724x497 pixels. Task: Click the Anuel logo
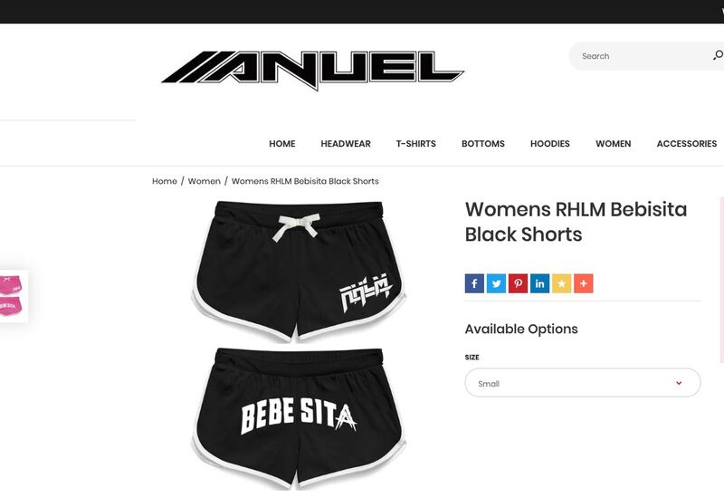[312, 70]
